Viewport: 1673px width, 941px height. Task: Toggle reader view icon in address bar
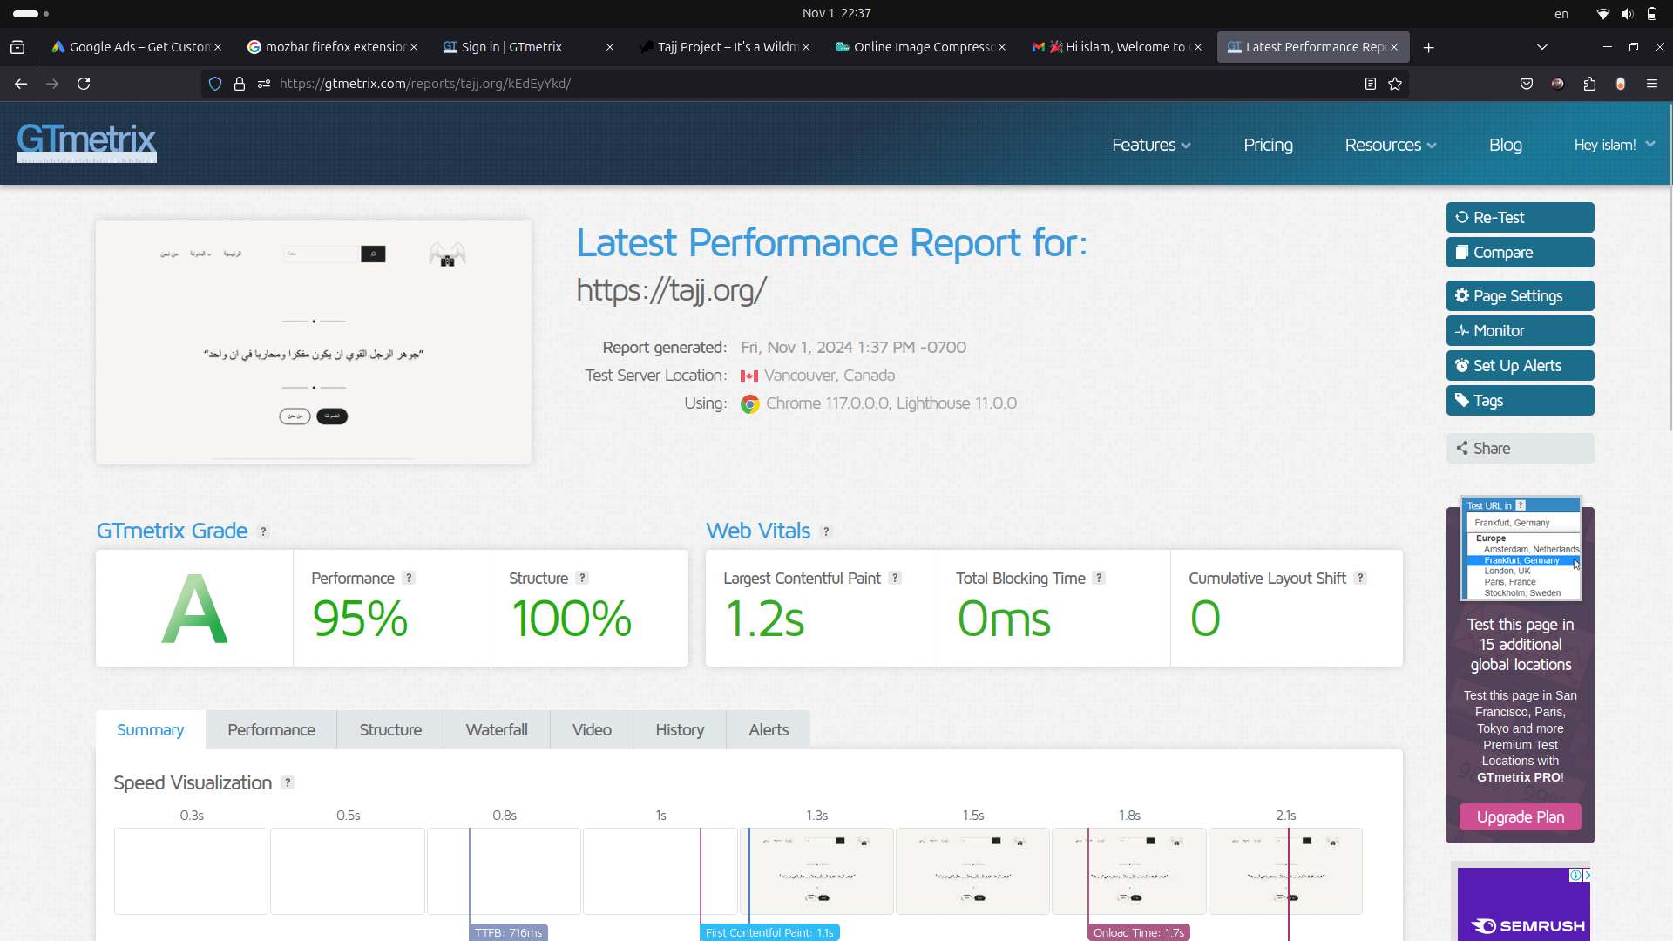[x=1371, y=84]
